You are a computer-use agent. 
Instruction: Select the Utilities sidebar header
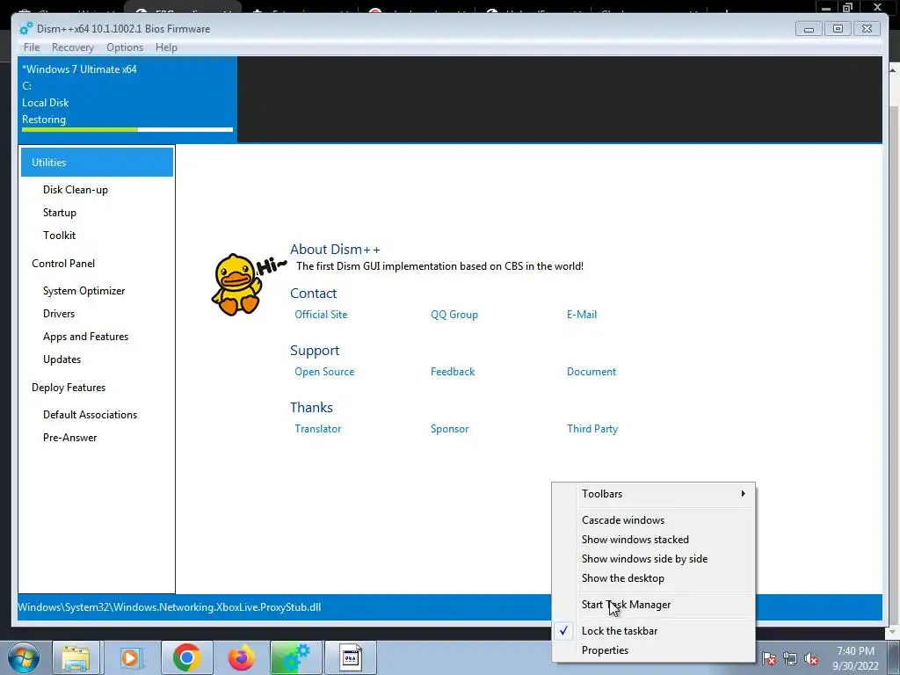point(97,163)
